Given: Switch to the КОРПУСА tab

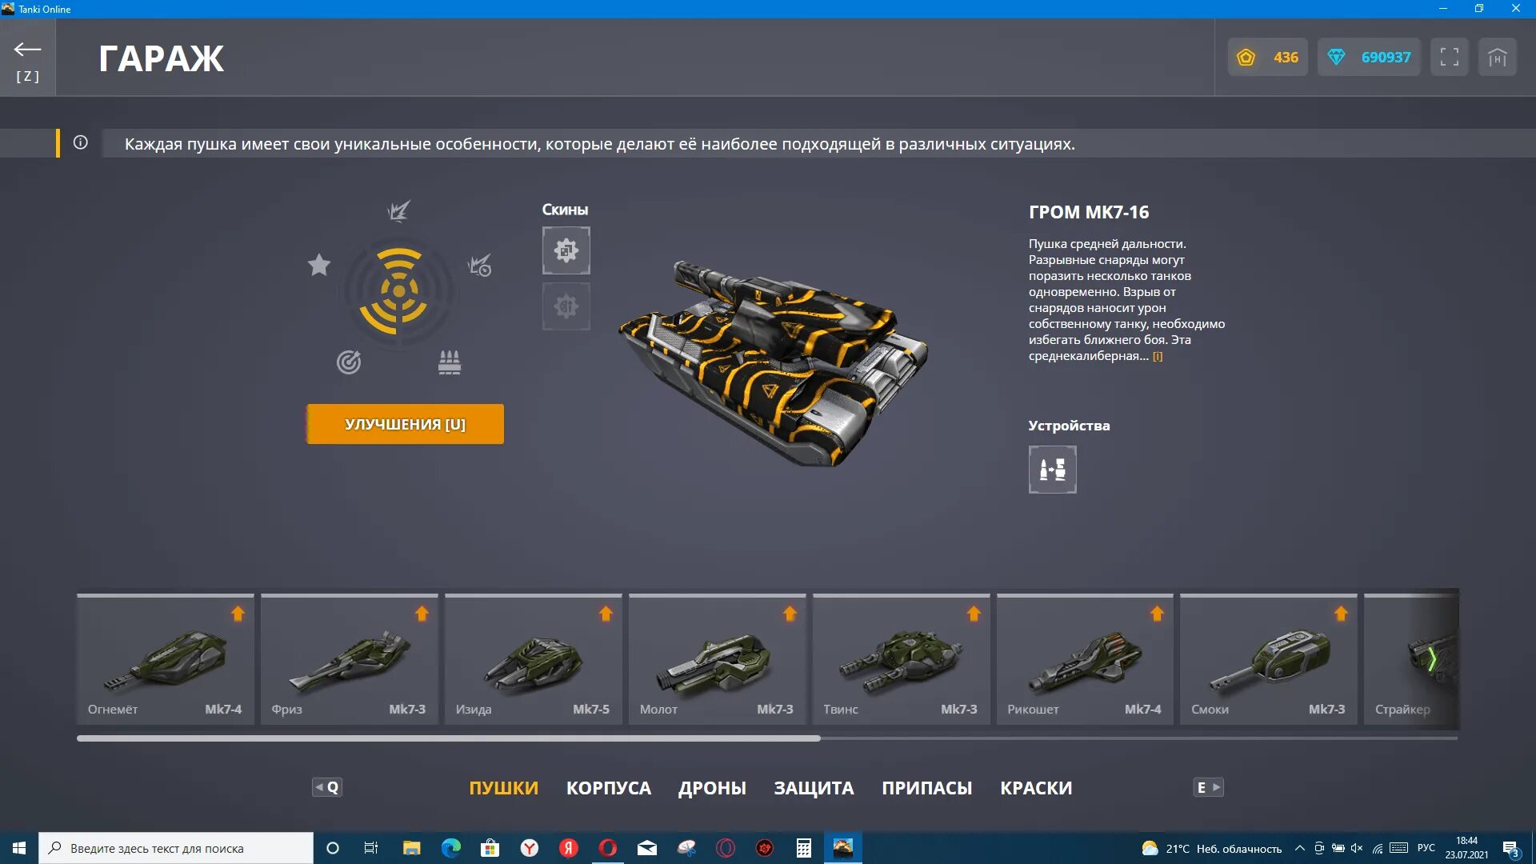Looking at the screenshot, I should pos(608,788).
